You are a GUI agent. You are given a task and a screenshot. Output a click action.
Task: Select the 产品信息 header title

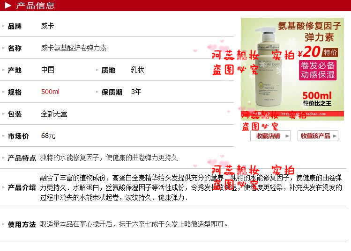pos(35,5)
